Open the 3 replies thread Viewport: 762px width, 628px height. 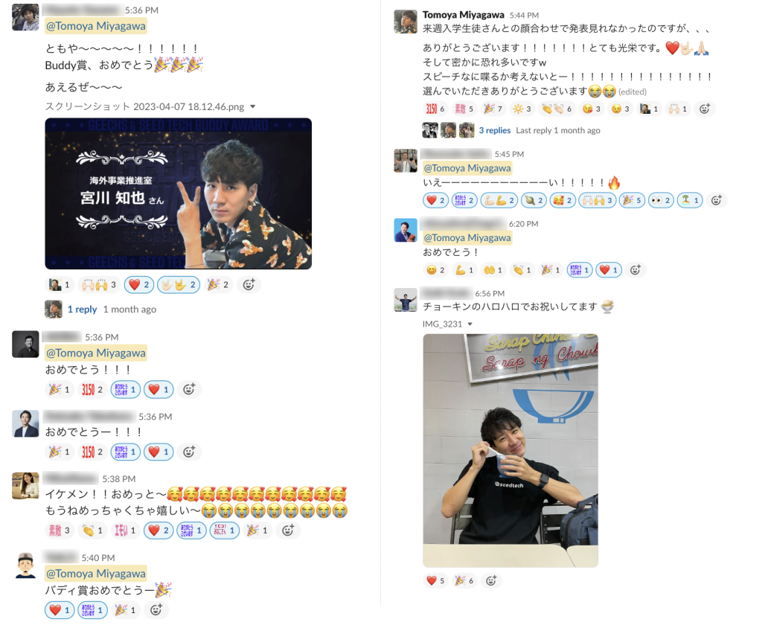495,130
